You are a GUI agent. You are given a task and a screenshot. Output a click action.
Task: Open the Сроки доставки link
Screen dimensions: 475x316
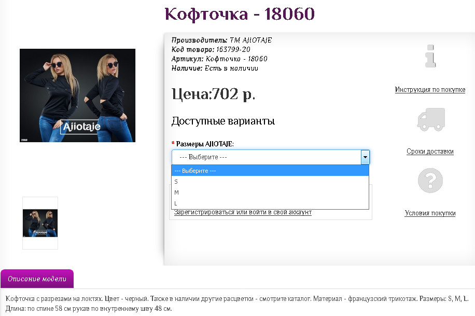pos(430,152)
